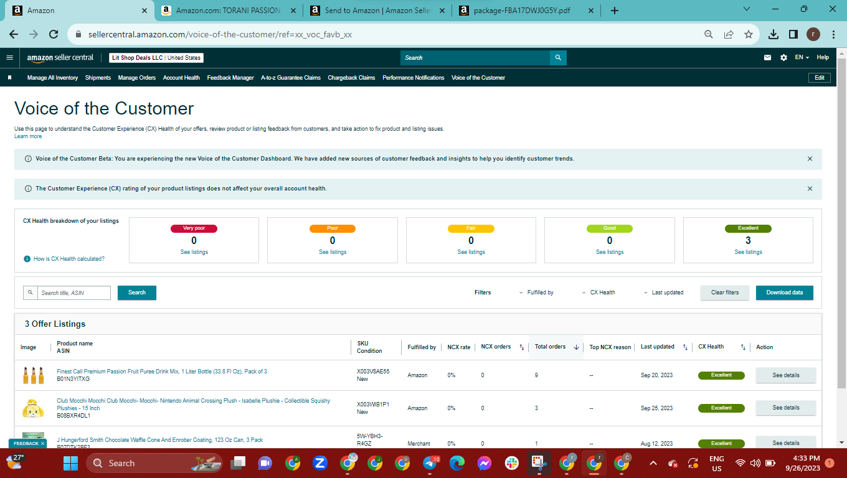Click the Seller Central header search field
This screenshot has width=847, height=478.
[x=475, y=57]
